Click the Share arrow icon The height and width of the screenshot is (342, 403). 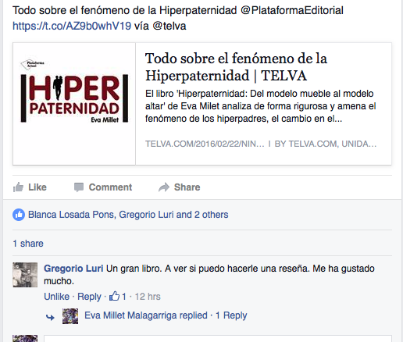164,187
